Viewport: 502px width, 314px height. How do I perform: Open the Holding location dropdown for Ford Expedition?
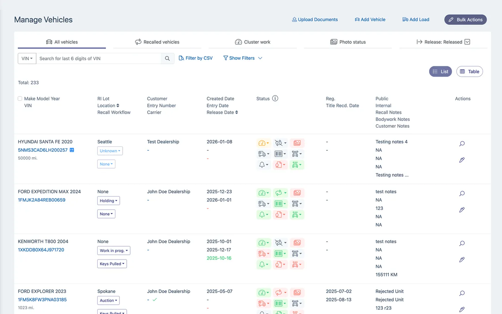click(108, 201)
